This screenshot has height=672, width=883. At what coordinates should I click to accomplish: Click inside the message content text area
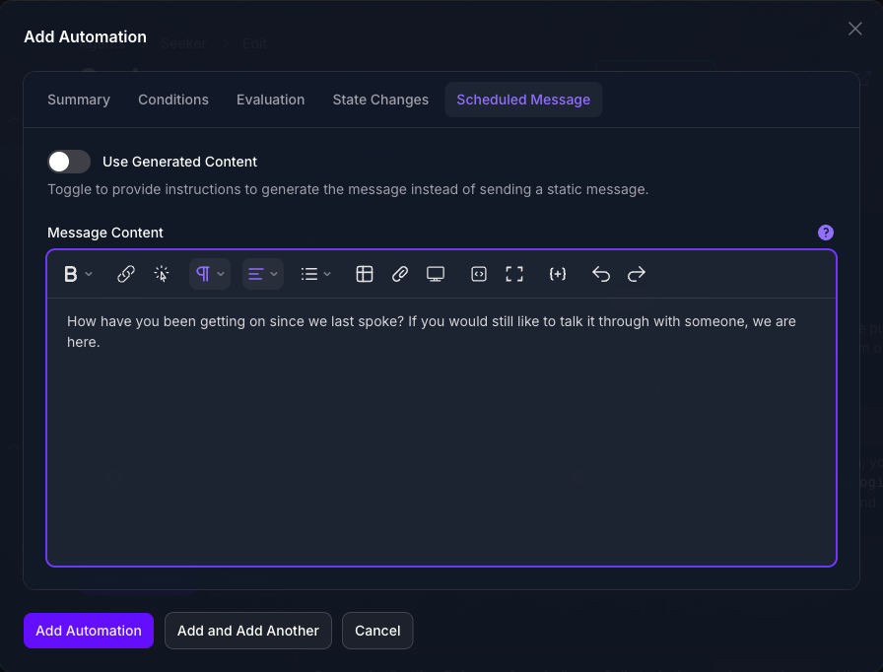441,432
